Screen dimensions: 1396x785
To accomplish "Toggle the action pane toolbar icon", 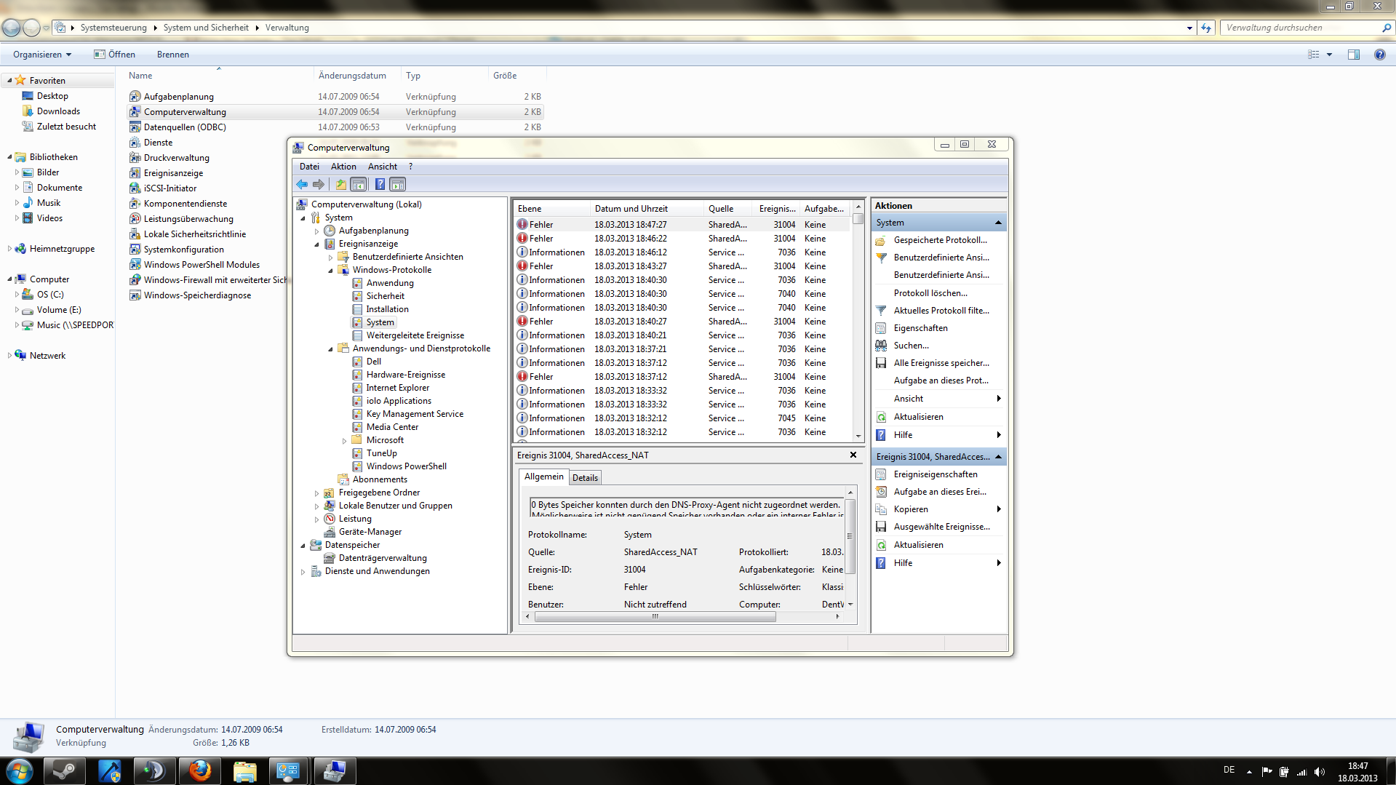I will [x=397, y=185].
